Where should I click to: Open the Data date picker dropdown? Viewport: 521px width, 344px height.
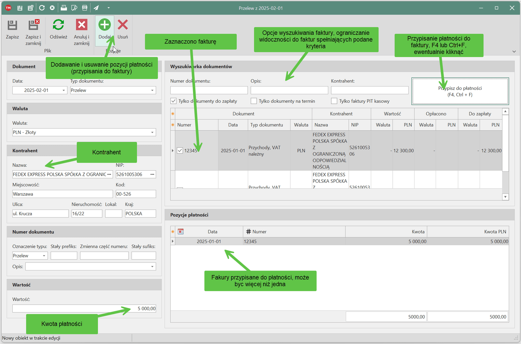[x=63, y=90]
